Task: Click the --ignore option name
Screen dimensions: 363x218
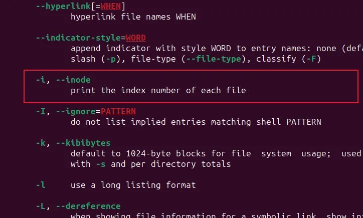Action: pos(76,112)
